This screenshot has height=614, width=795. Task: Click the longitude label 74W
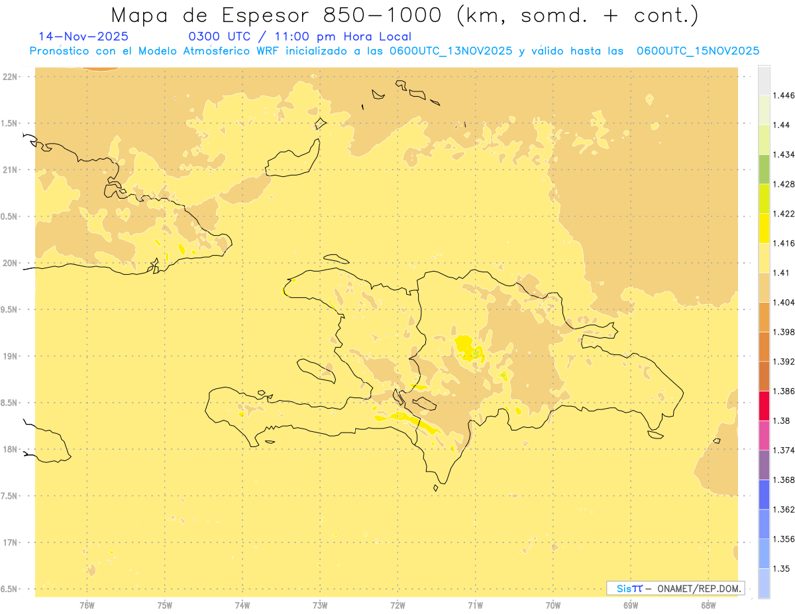tap(242, 605)
